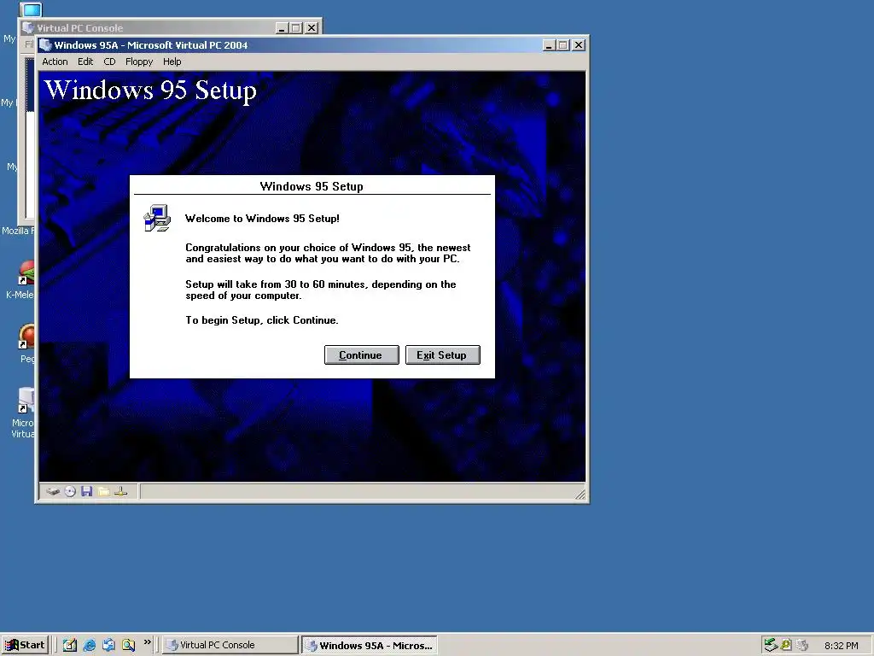Click the Virtual PC tray icon
This screenshot has width=874, height=656.
802,645
